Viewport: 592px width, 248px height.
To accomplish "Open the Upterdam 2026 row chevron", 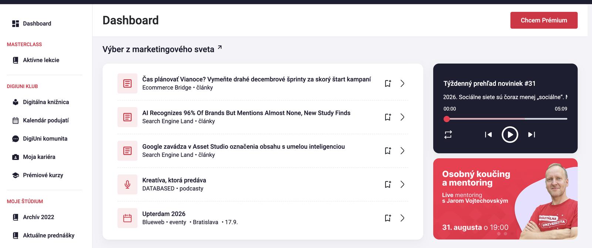I will pos(402,218).
